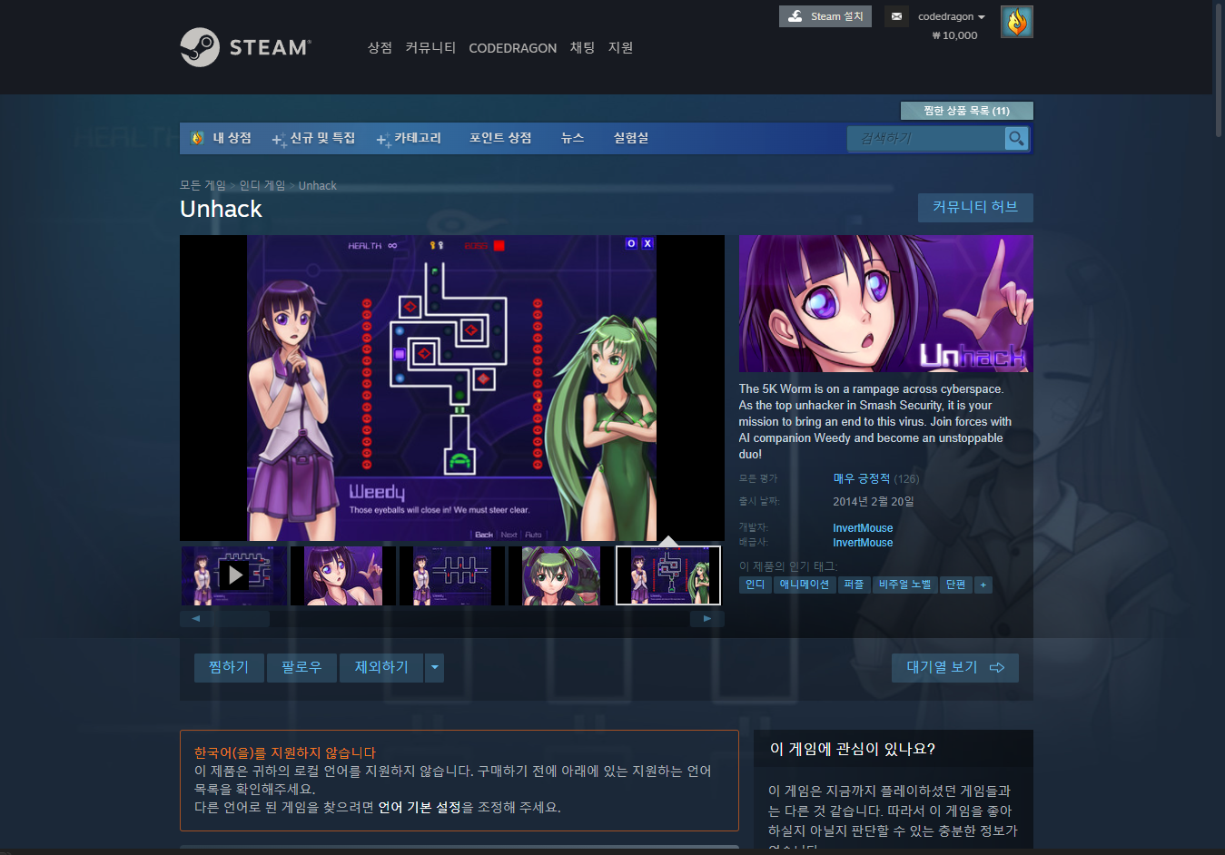The width and height of the screenshot is (1225, 855).
Task: Open 카테고리 menu
Action: pyautogui.click(x=410, y=138)
